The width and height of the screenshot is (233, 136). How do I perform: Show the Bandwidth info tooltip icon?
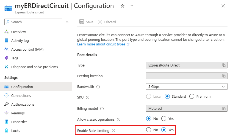click(x=98, y=87)
